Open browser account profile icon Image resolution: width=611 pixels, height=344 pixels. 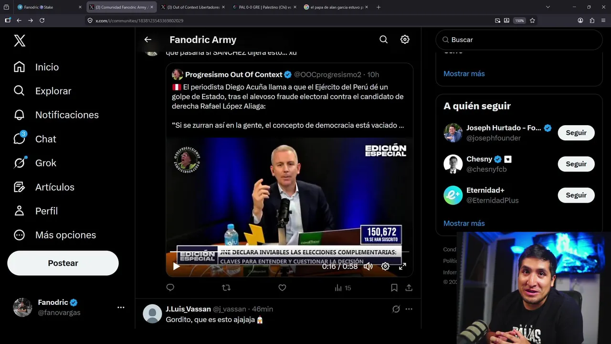[580, 21]
